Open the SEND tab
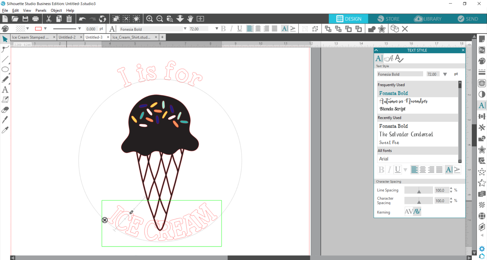This screenshot has width=487, height=260. point(468,19)
